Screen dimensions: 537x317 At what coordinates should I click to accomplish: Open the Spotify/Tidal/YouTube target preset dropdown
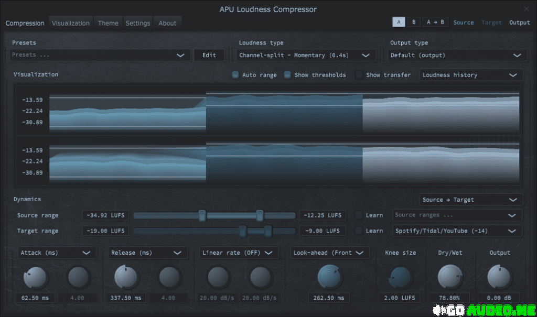tap(456, 231)
